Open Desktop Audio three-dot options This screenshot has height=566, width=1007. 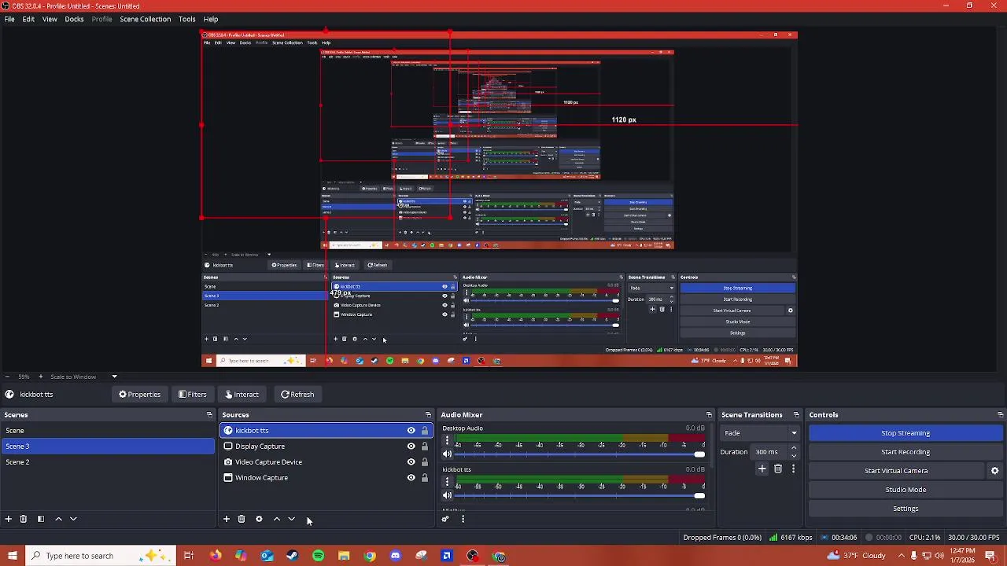[447, 441]
